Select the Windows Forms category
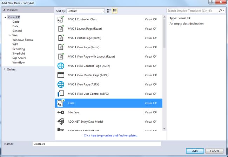The height and width of the screenshot is (157, 228). [x=22, y=40]
